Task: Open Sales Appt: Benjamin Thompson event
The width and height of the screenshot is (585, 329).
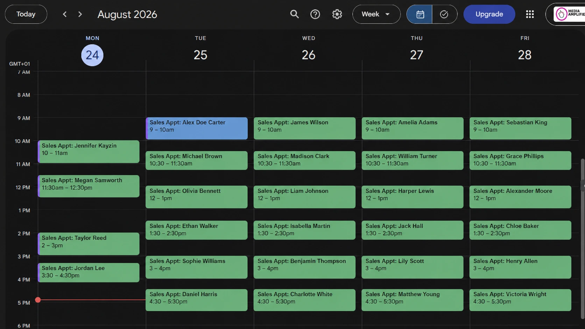Action: (305, 267)
